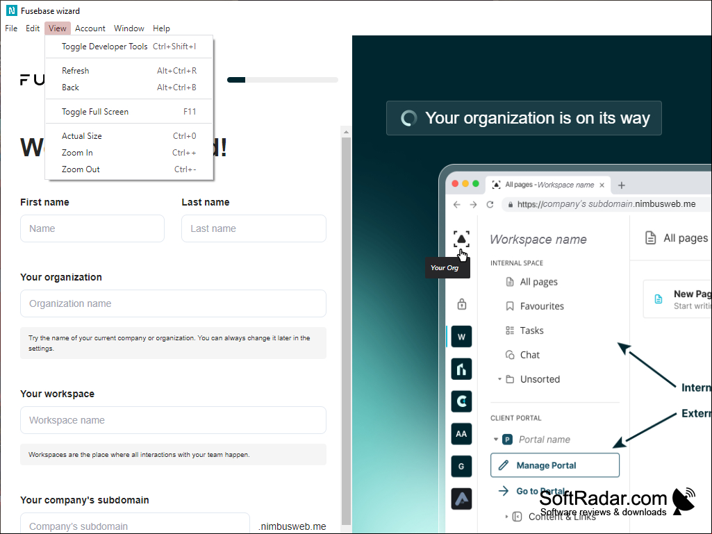Choose Back from the View menu
The image size is (712, 534).
pos(129,87)
